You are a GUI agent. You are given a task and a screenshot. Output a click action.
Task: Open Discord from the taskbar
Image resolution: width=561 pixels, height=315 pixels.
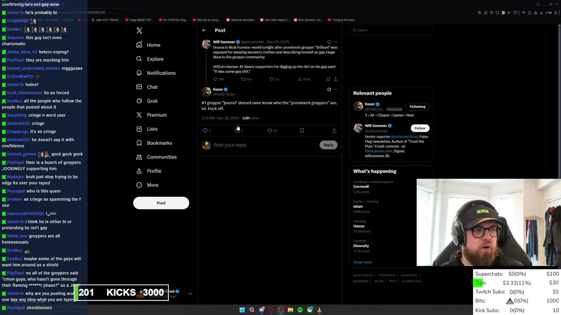(262, 310)
